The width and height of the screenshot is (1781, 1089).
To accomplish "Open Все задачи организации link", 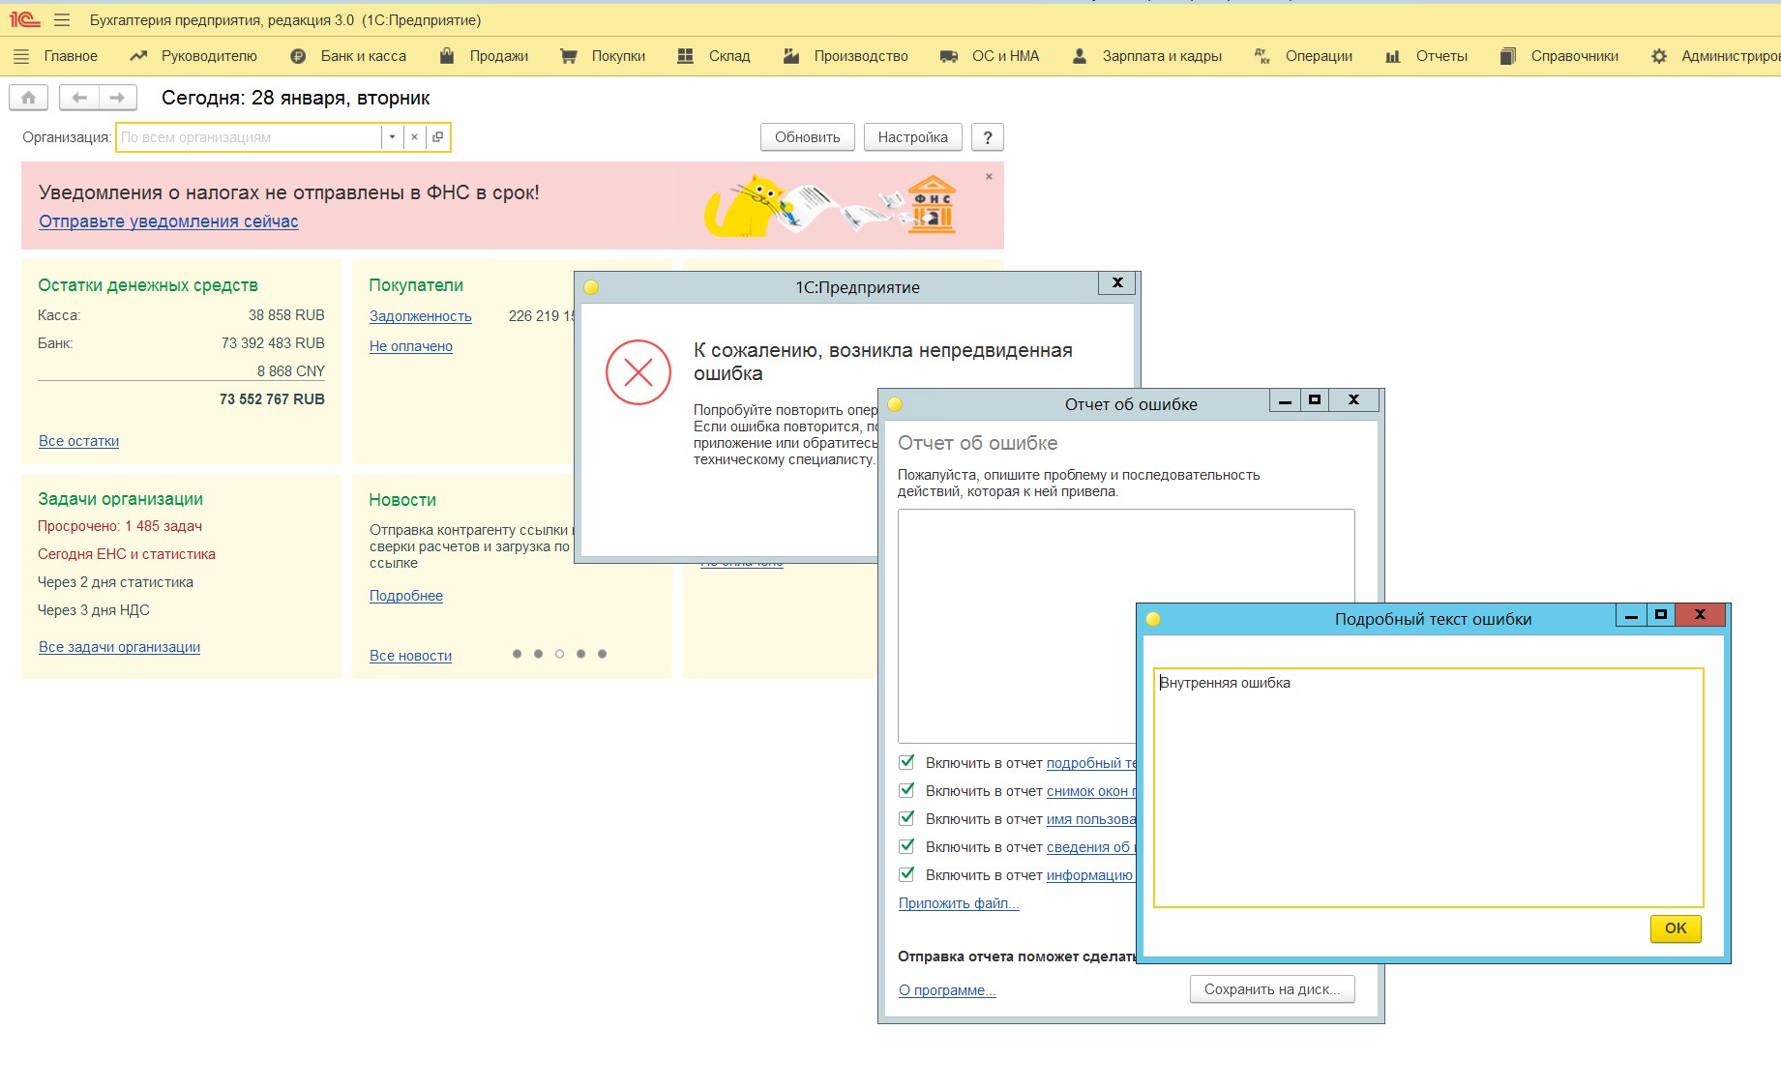I will [x=119, y=647].
